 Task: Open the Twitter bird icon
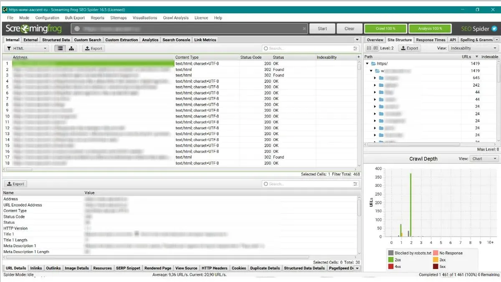pos(494,29)
